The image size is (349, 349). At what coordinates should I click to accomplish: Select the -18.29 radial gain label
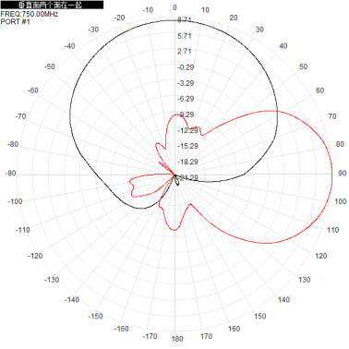(x=187, y=162)
